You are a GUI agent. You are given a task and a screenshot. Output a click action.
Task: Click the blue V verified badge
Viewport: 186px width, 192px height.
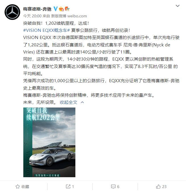coord(55,9)
